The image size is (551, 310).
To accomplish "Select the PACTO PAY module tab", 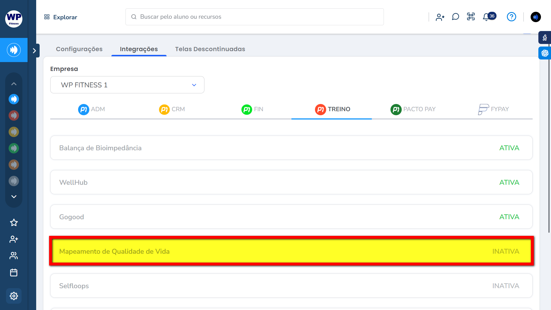I will click(413, 109).
